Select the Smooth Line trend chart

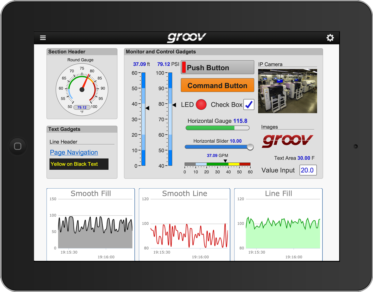(x=184, y=224)
